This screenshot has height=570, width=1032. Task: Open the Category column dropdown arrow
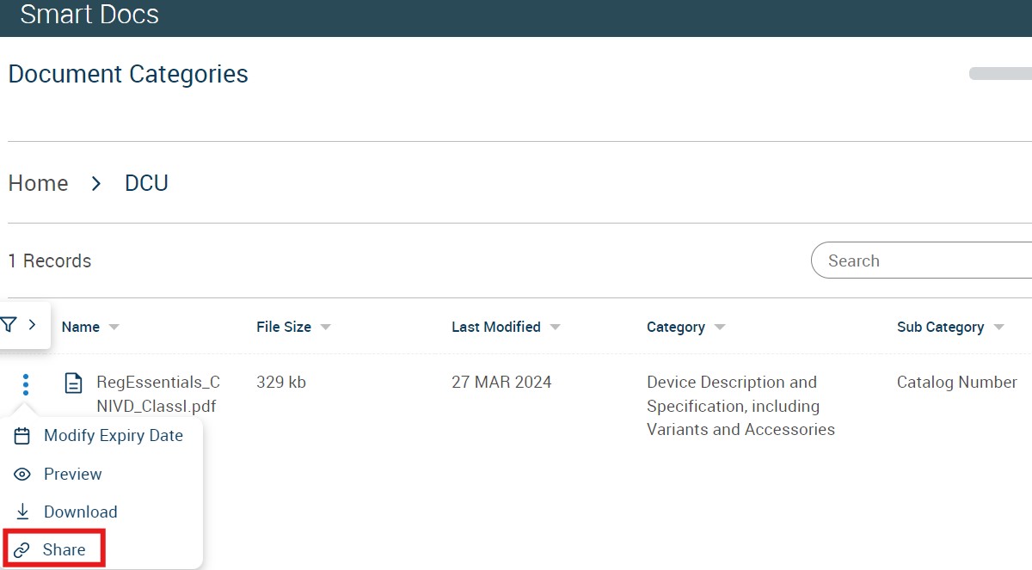pos(720,328)
